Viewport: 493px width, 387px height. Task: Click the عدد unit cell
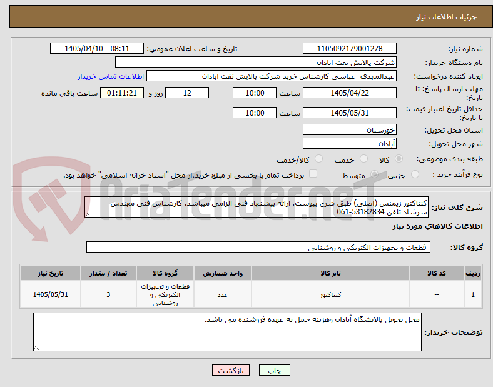(223, 294)
